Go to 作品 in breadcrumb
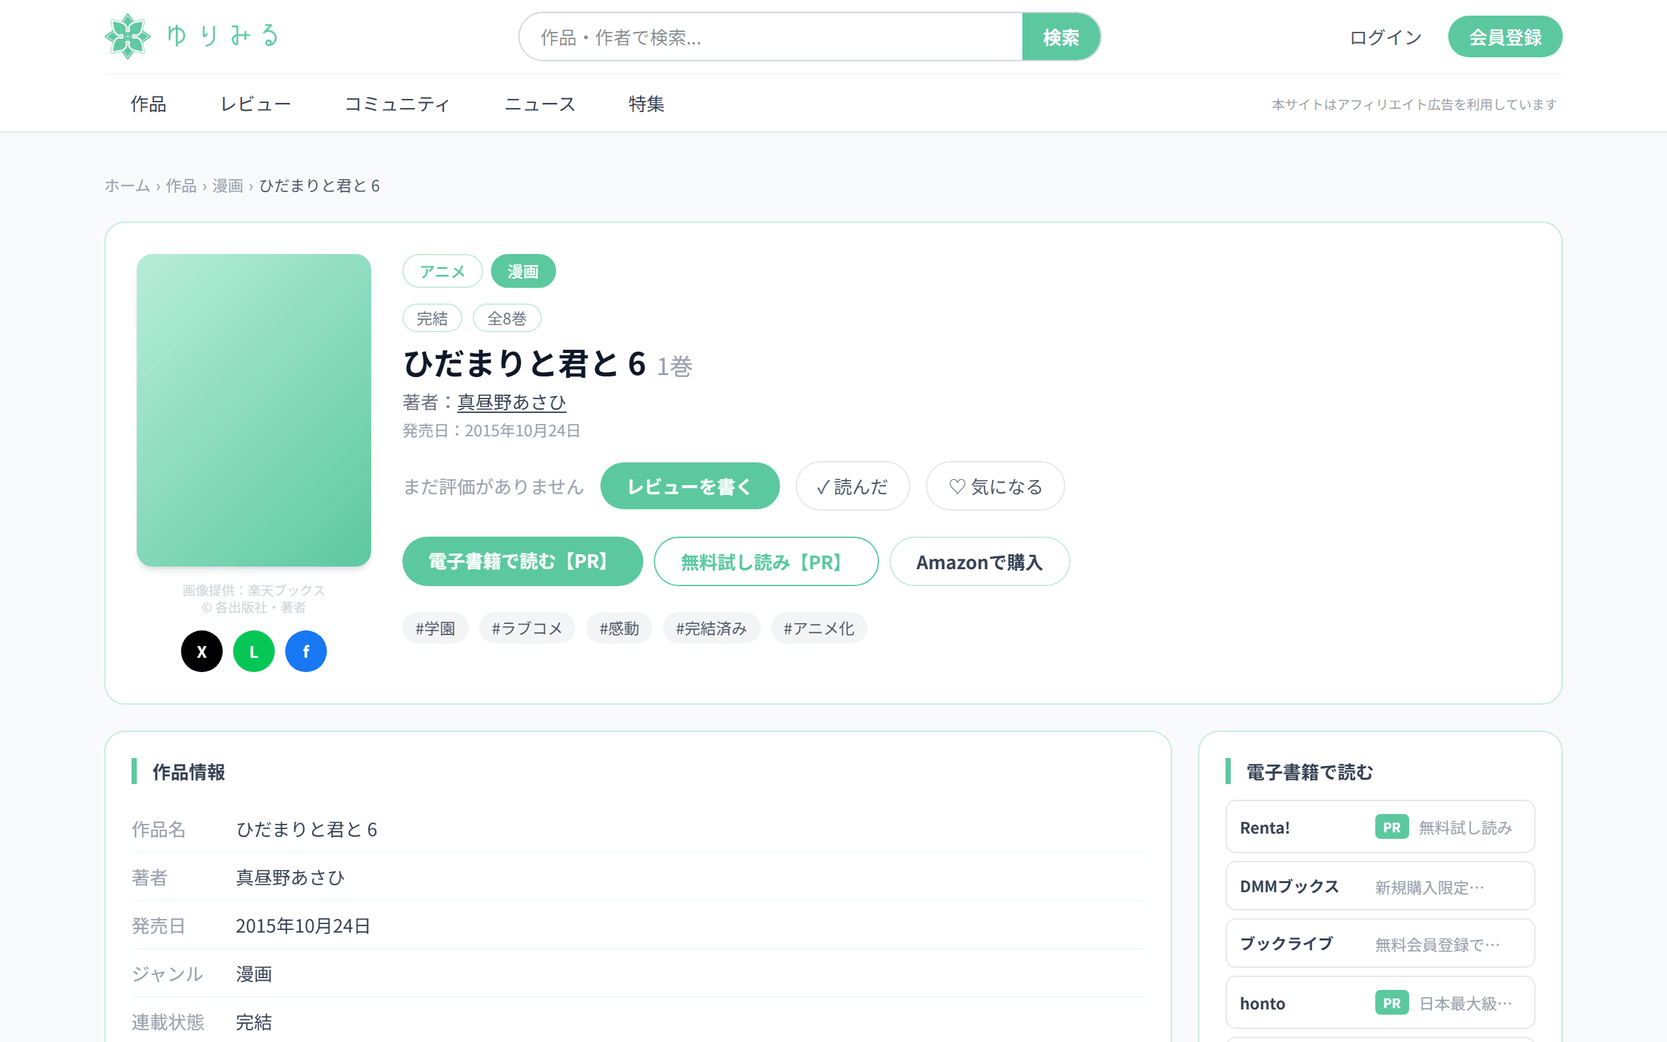The image size is (1667, 1042). point(181,186)
